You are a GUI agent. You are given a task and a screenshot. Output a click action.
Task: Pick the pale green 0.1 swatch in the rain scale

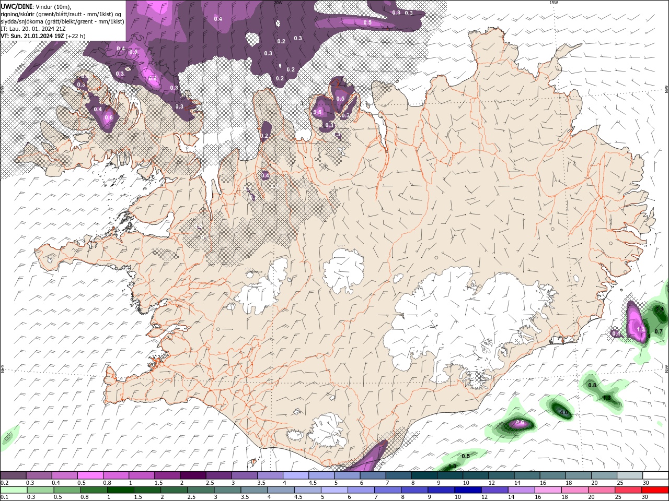click(x=14, y=490)
